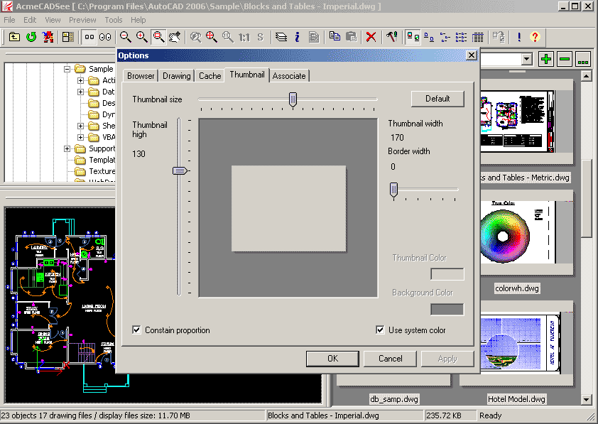Select the Hotel Model.dwg thumbnail
The height and width of the screenshot is (424, 598).
tap(526, 343)
